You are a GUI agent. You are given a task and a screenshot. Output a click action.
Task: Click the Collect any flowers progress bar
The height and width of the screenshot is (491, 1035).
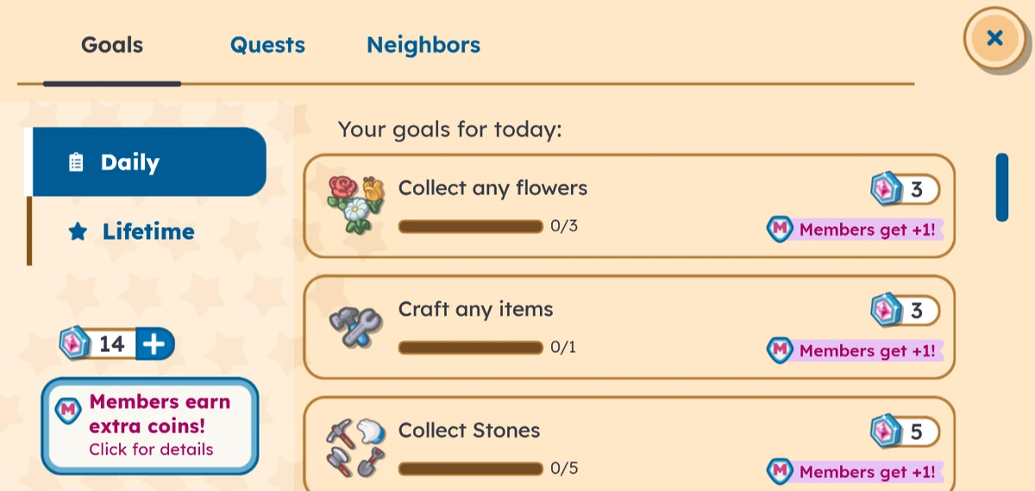[471, 227]
